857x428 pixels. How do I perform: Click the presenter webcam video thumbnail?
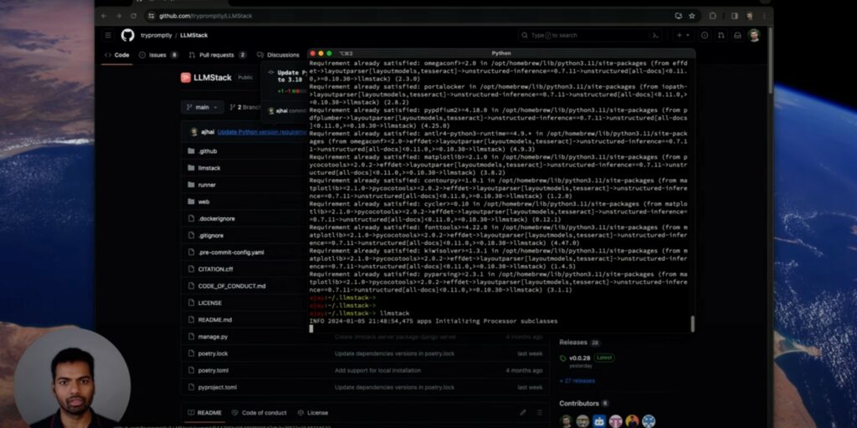click(72, 378)
